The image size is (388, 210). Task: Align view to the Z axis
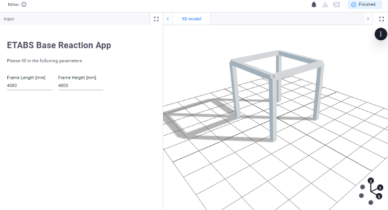tap(371, 181)
